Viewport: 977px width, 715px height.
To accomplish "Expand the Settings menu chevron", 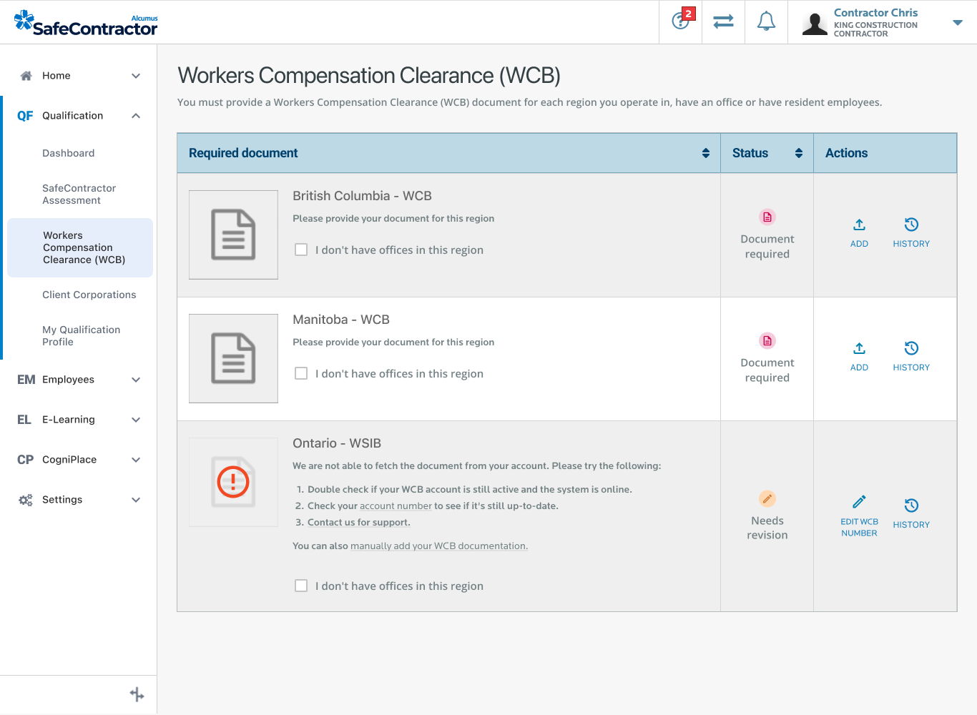I will click(136, 500).
